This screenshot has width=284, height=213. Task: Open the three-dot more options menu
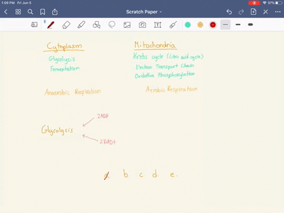click(277, 12)
